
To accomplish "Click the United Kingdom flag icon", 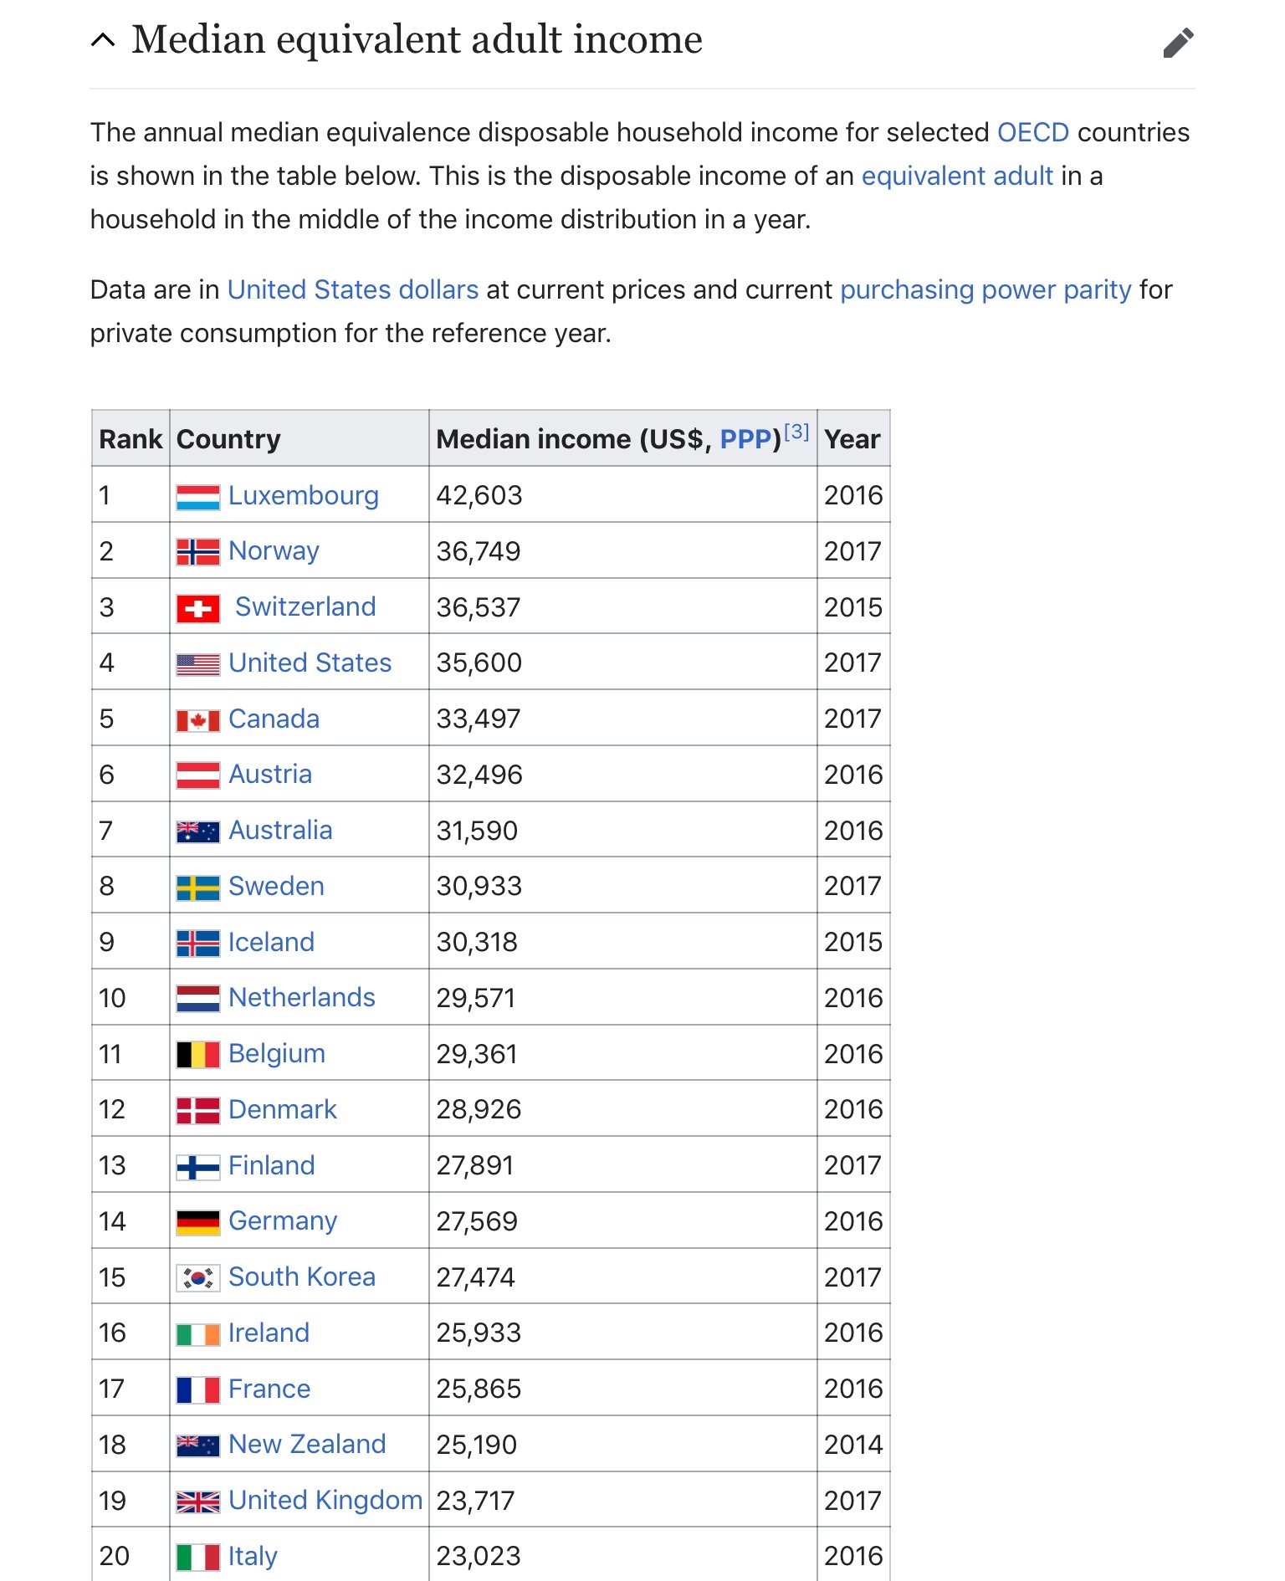I will 198,1502.
